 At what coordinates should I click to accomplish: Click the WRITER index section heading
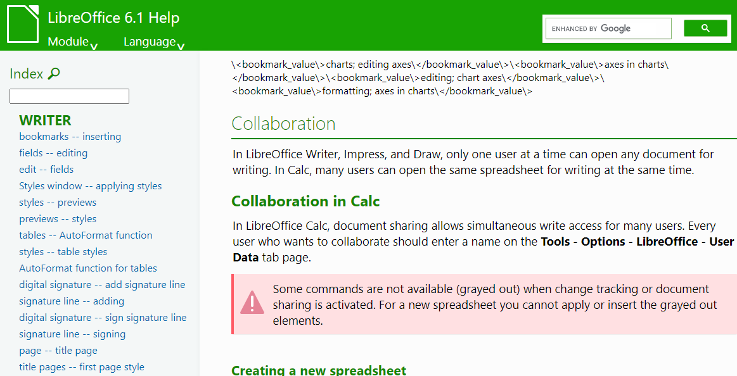(x=45, y=120)
